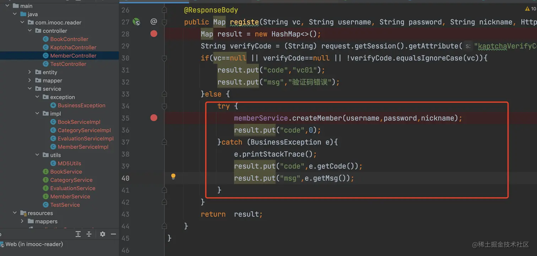Collapse the impl package chevron

(x=37, y=114)
